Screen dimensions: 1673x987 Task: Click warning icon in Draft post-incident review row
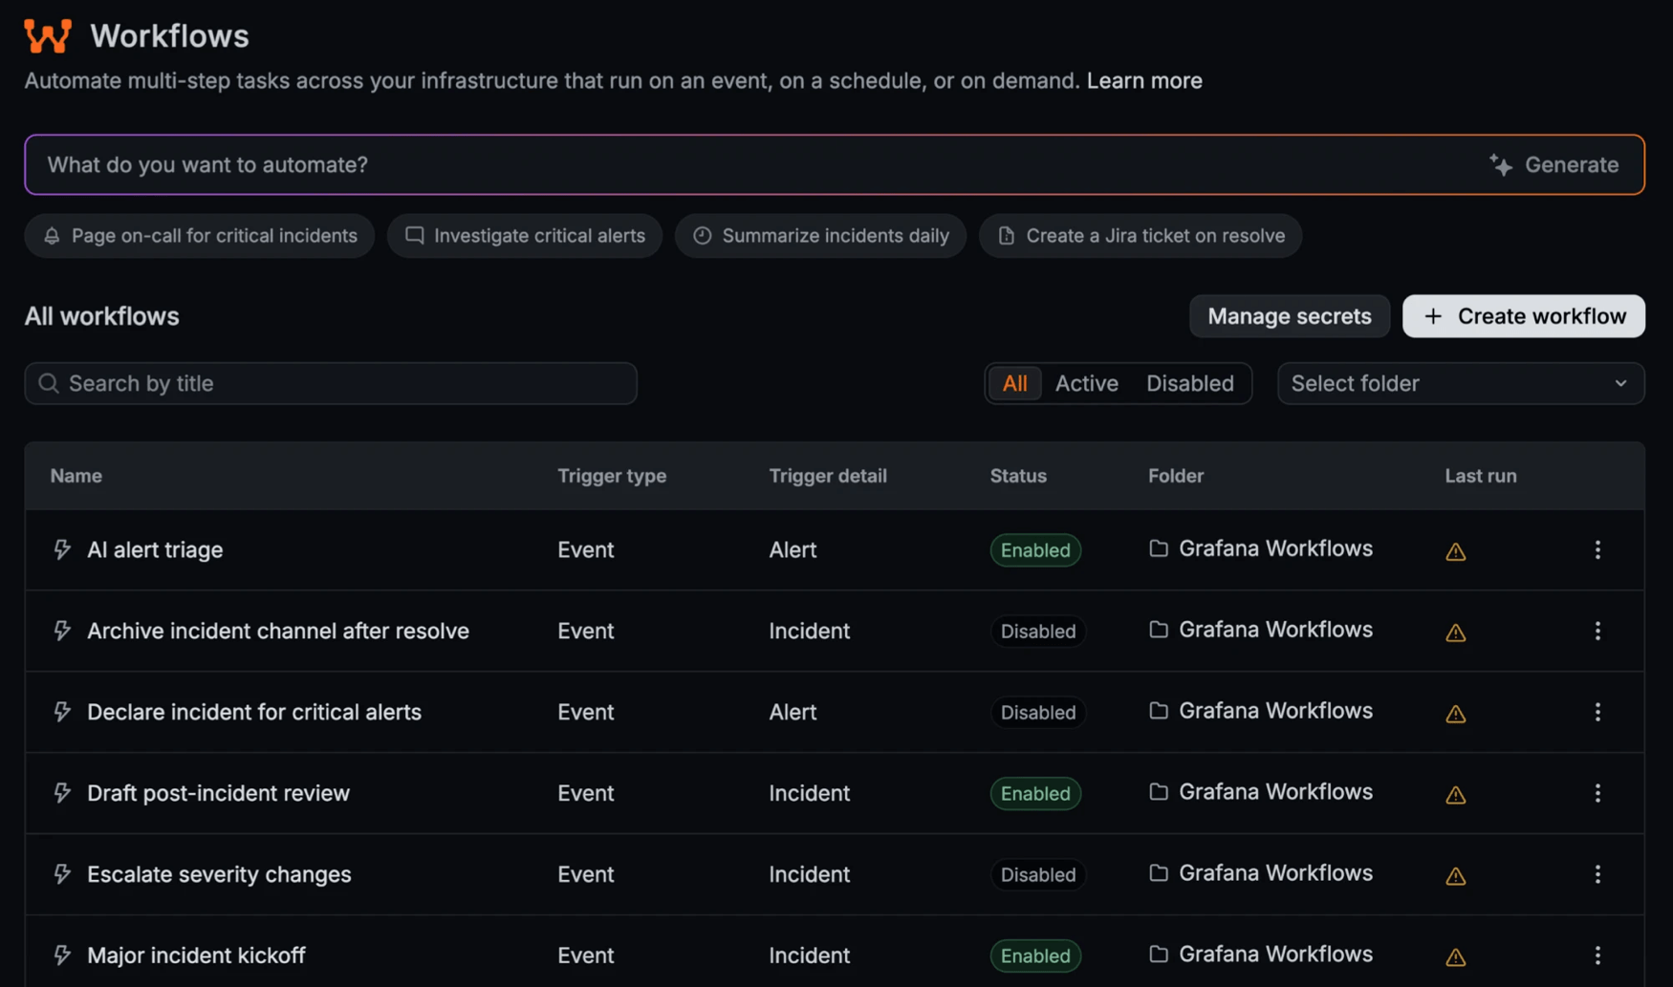pos(1455,795)
